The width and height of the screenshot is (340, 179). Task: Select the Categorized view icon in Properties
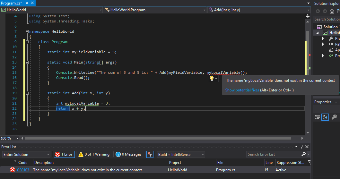coord(318,117)
